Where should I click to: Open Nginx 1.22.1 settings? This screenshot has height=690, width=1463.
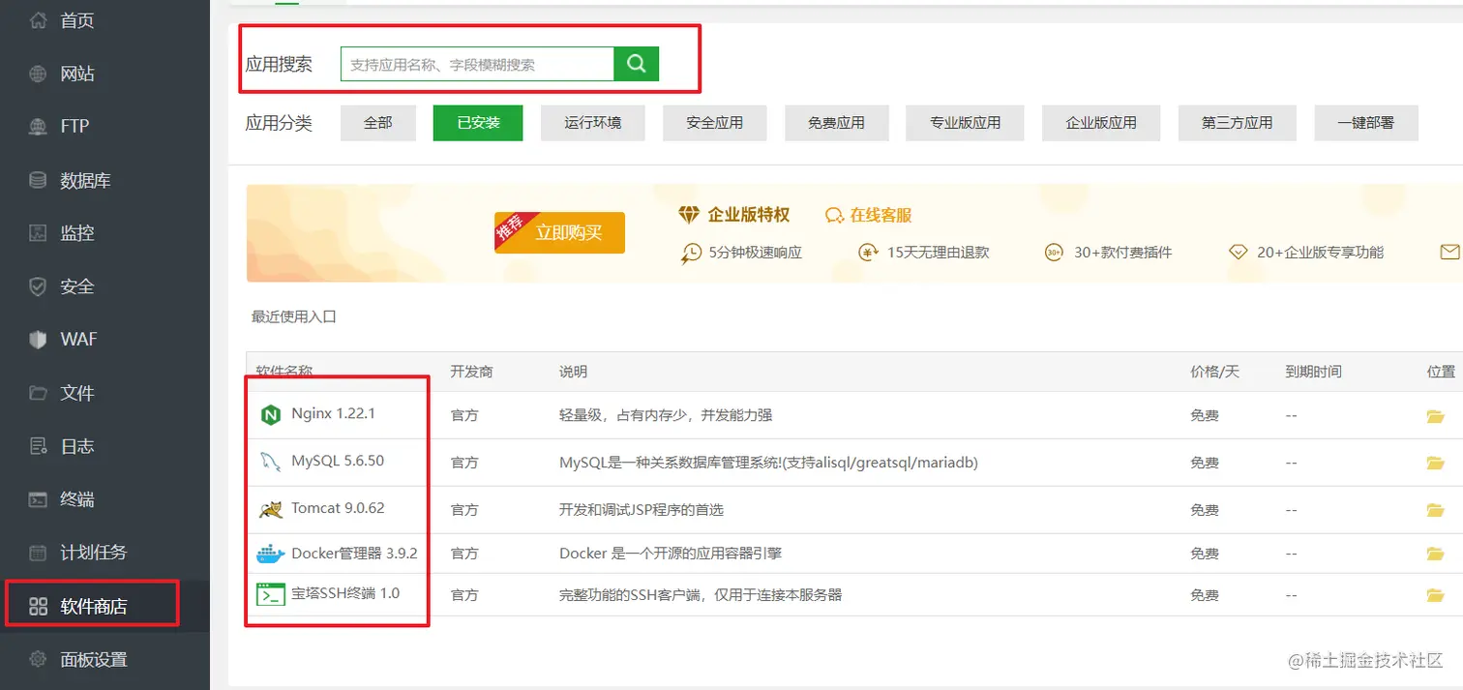333,413
